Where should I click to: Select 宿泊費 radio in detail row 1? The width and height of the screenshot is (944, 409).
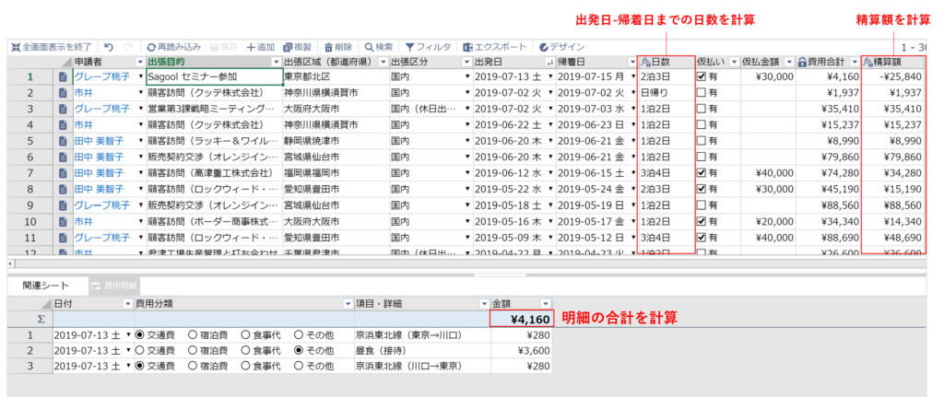pyautogui.click(x=193, y=334)
